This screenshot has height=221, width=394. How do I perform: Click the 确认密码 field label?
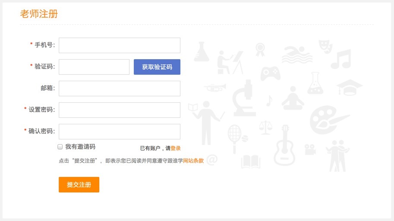click(41, 131)
